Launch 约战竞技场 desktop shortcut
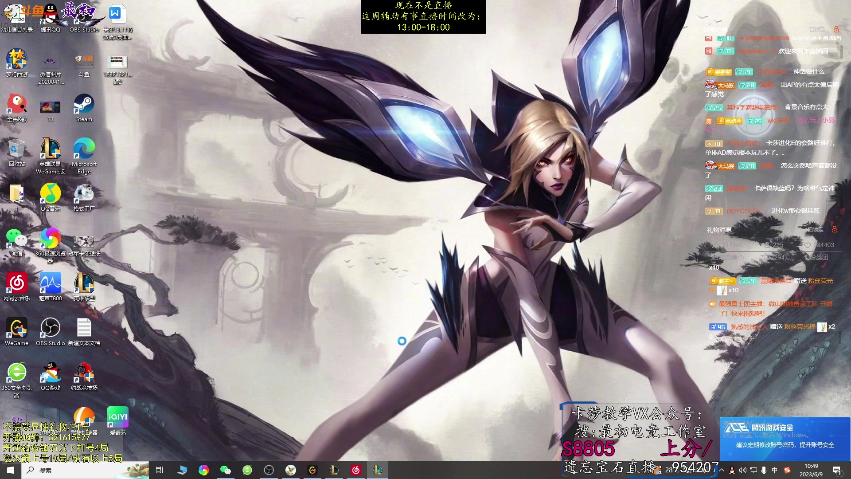851x479 pixels. 84,377
